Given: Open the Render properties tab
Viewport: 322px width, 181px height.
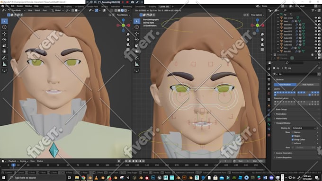Looking at the screenshot, I should click(x=269, y=74).
